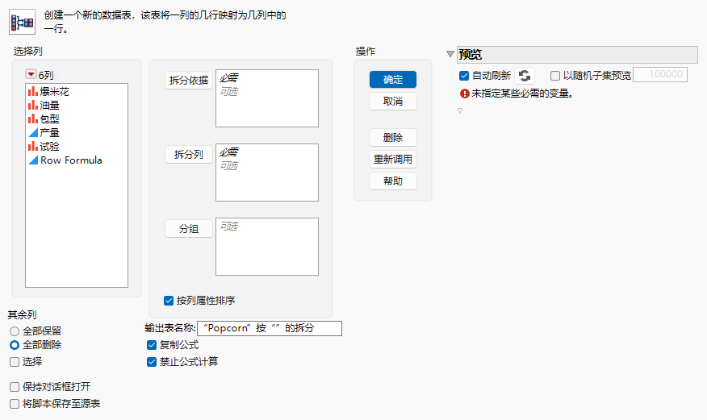
Task: Click the red error icon in preview
Action: 464,94
